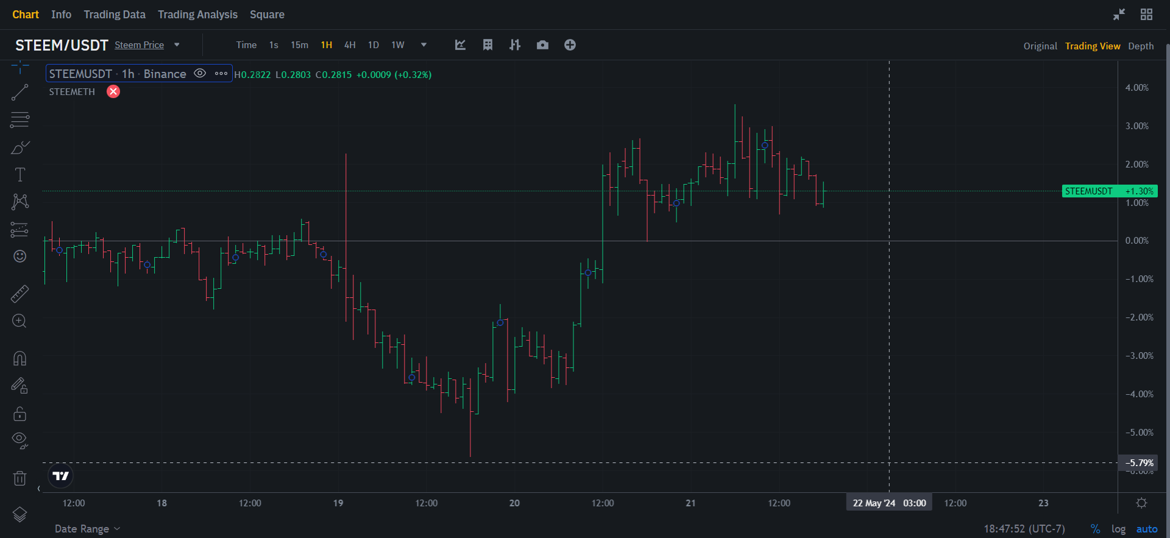Click the TradingView logo button
1170x538 pixels.
click(61, 476)
